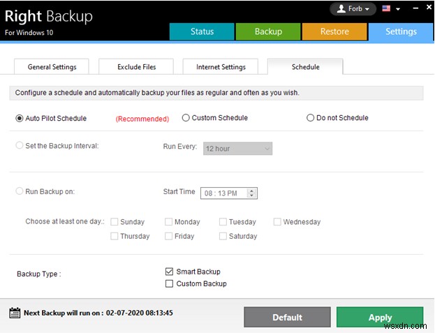
Task: Select Custom Schedule radio button
Action: tap(186, 118)
